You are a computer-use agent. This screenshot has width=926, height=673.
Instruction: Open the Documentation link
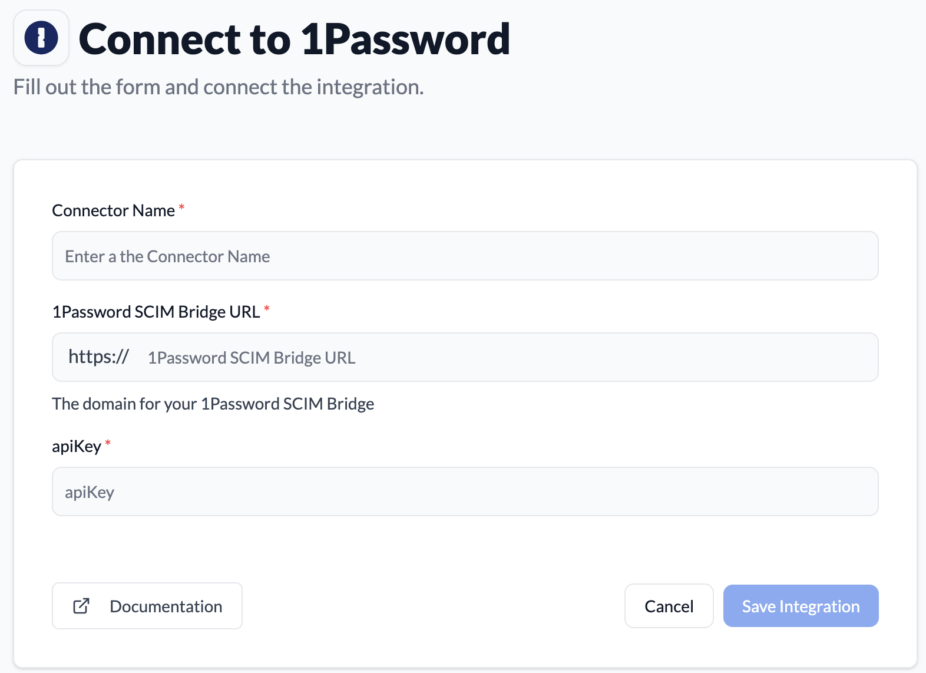[147, 606]
